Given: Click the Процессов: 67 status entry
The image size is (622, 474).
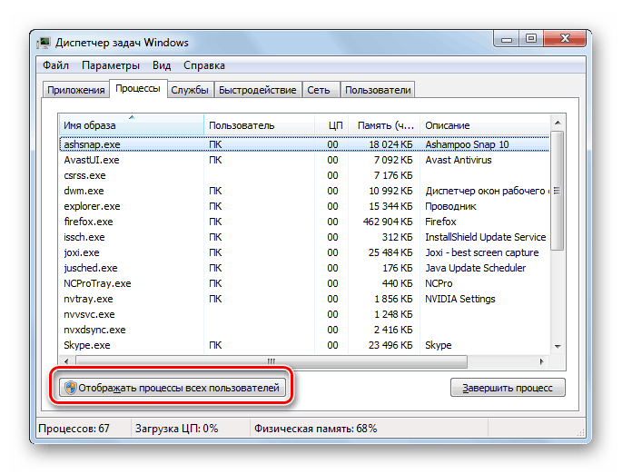Looking at the screenshot, I should coord(74,429).
